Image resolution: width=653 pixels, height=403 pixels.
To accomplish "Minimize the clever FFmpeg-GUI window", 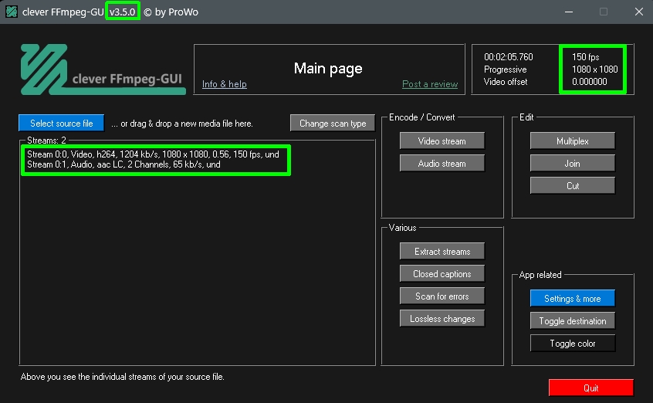I will pyautogui.click(x=568, y=12).
